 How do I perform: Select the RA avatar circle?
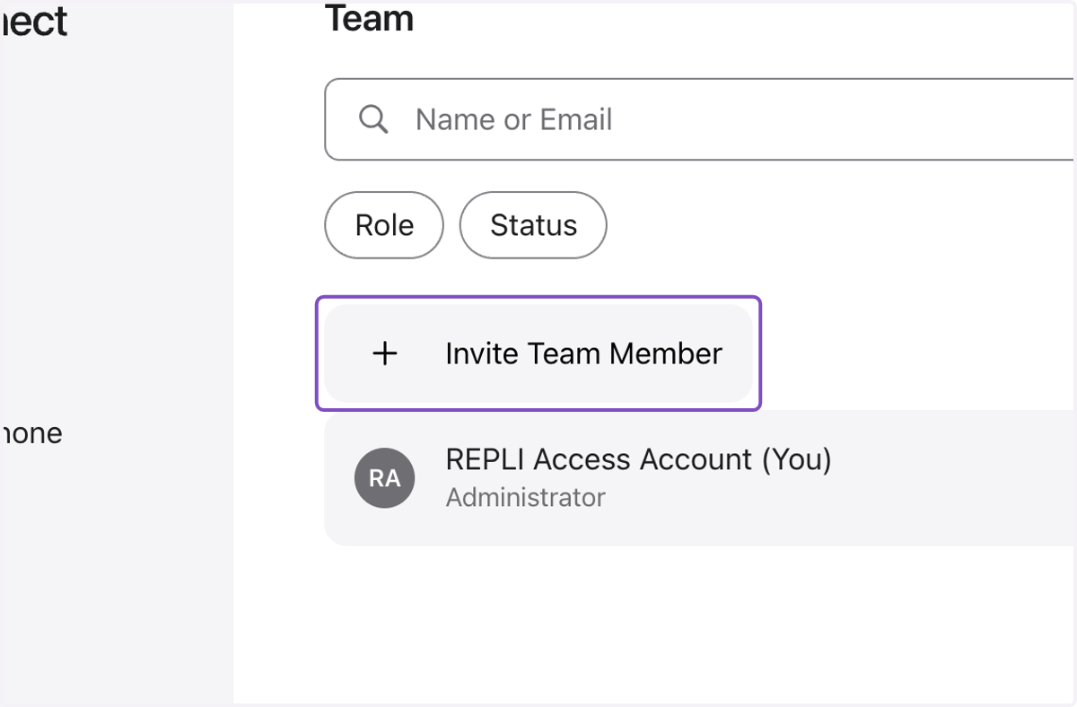tap(385, 478)
